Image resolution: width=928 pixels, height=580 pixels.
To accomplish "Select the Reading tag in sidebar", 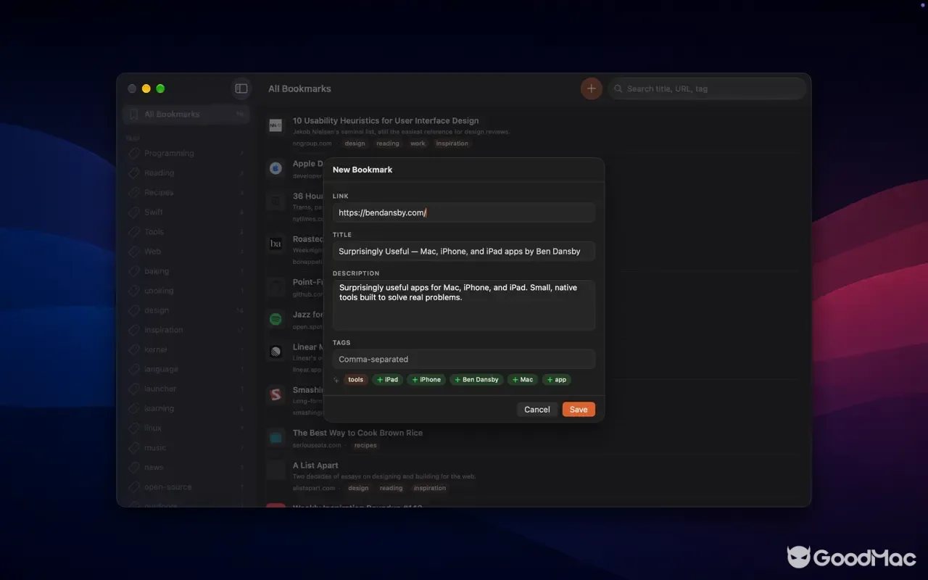I will pos(186,173).
